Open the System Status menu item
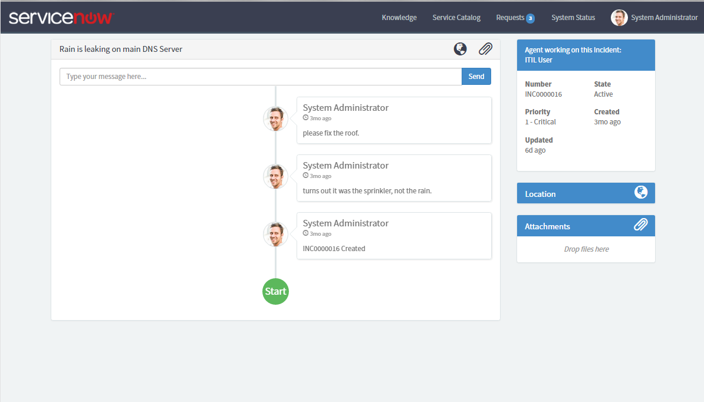This screenshot has width=704, height=402. 573,18
